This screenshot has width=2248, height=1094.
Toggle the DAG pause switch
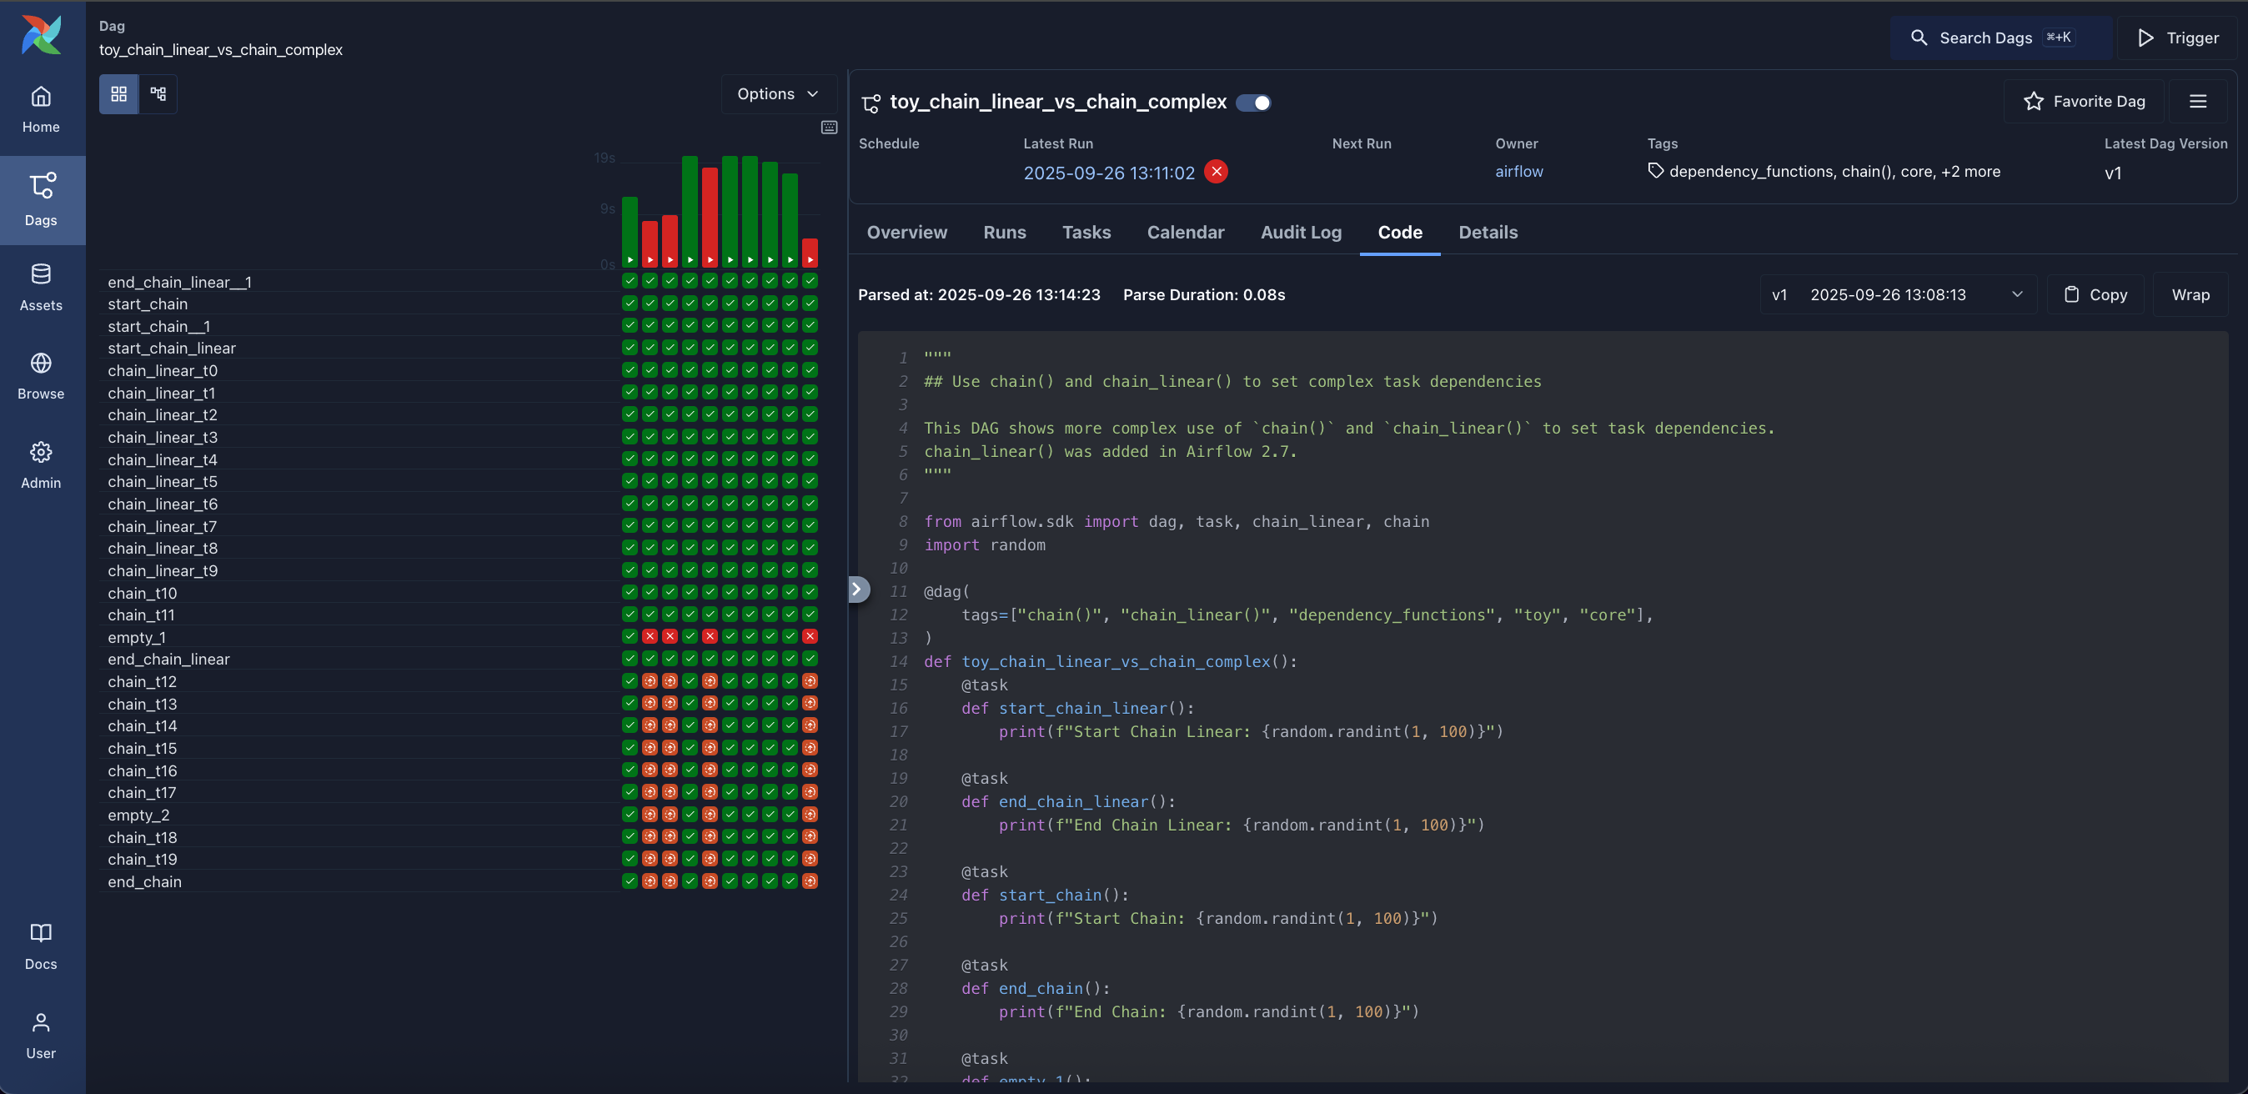pyautogui.click(x=1253, y=103)
